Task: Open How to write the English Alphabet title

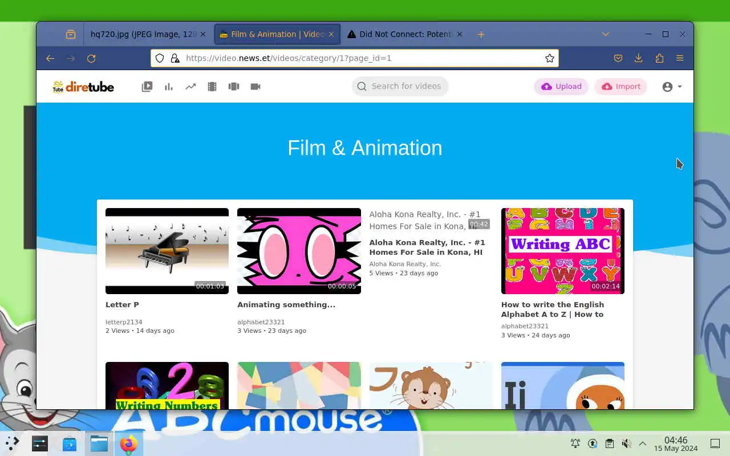Action: click(553, 310)
